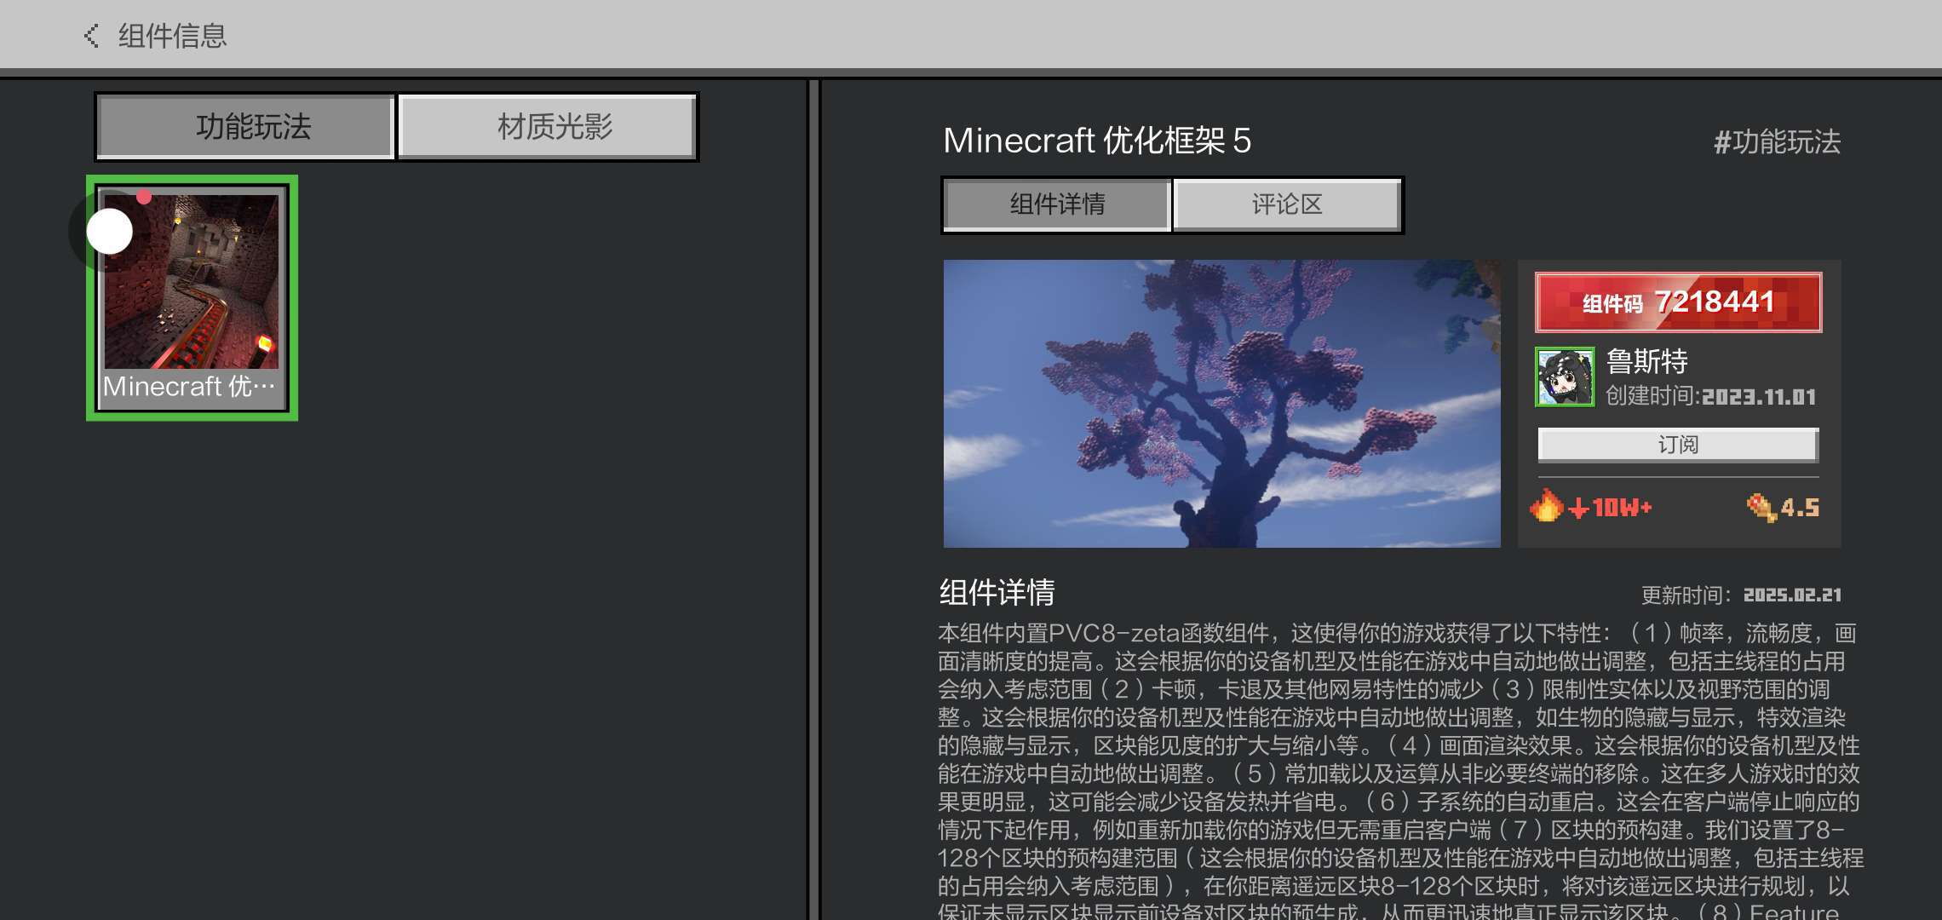Open the cherry tree preview image
This screenshot has height=920, width=1942.
[x=1221, y=403]
